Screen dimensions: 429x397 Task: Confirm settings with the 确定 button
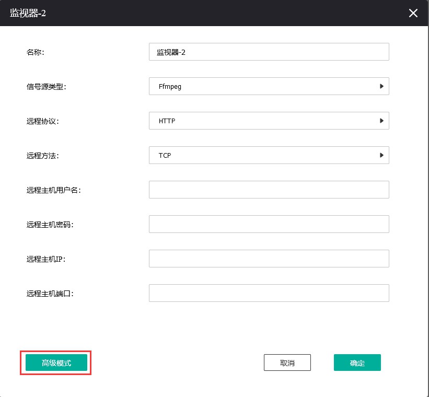357,363
